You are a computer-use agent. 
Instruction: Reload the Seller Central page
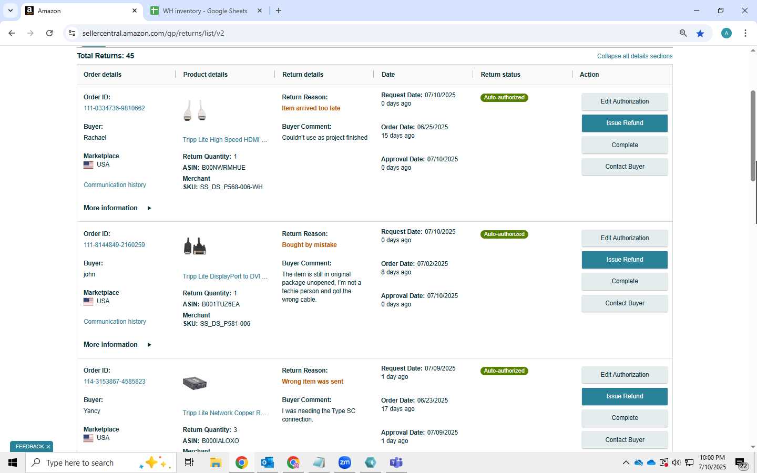49,33
